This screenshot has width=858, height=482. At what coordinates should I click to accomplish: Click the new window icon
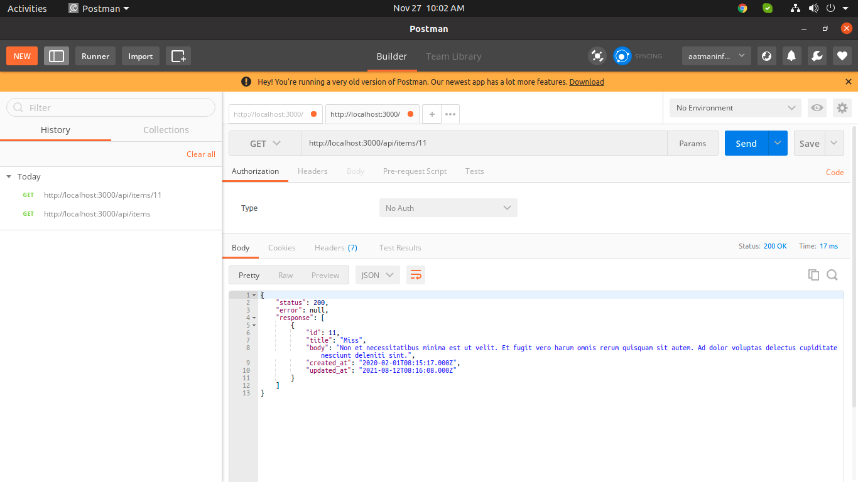click(x=178, y=56)
